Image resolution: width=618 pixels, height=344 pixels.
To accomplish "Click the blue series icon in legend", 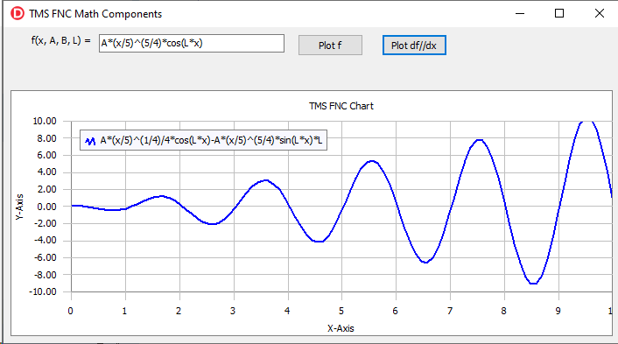I will (90, 141).
